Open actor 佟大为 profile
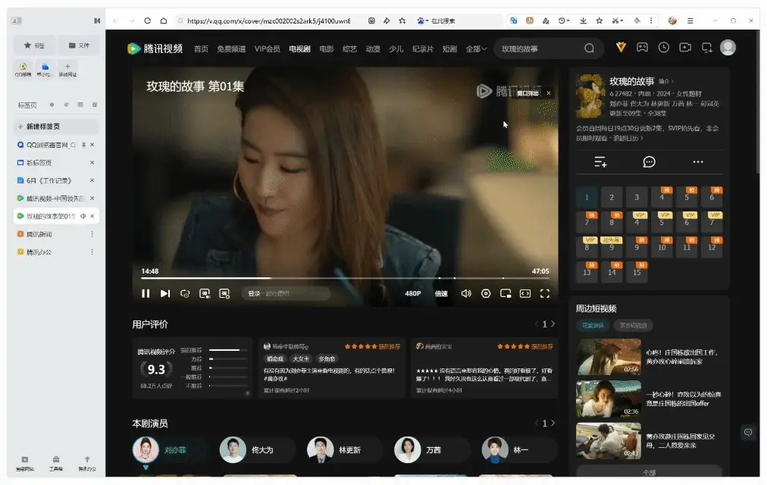 click(x=258, y=450)
